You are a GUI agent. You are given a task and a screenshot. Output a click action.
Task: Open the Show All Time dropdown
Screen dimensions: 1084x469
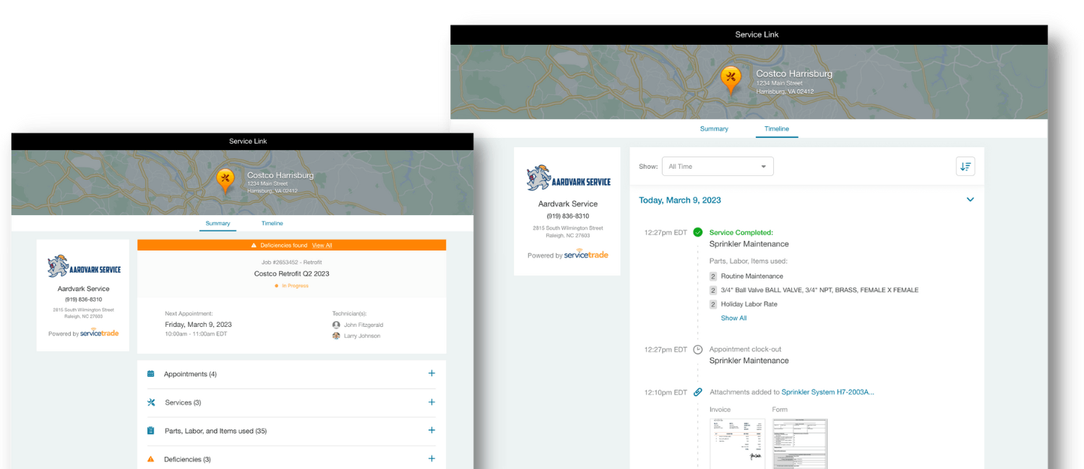(x=718, y=166)
